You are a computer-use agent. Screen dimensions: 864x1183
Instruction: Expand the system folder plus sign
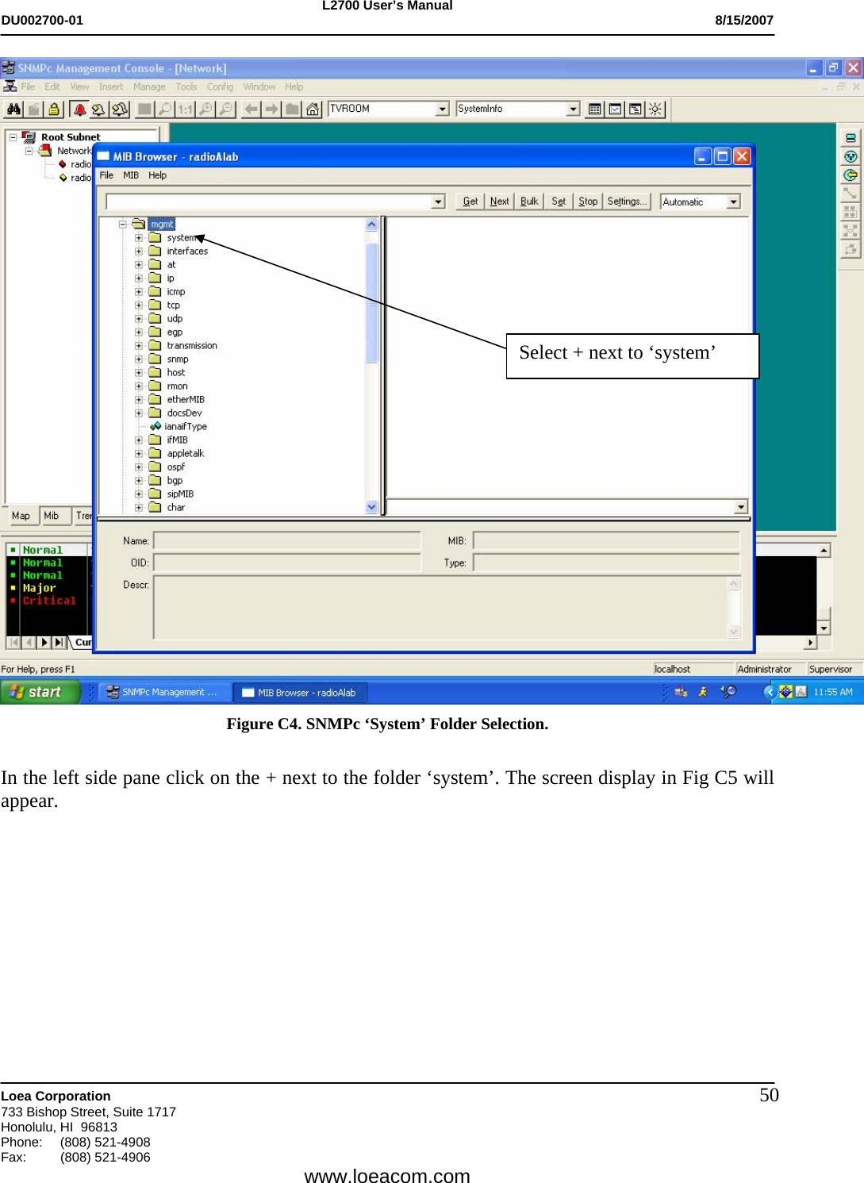(139, 238)
